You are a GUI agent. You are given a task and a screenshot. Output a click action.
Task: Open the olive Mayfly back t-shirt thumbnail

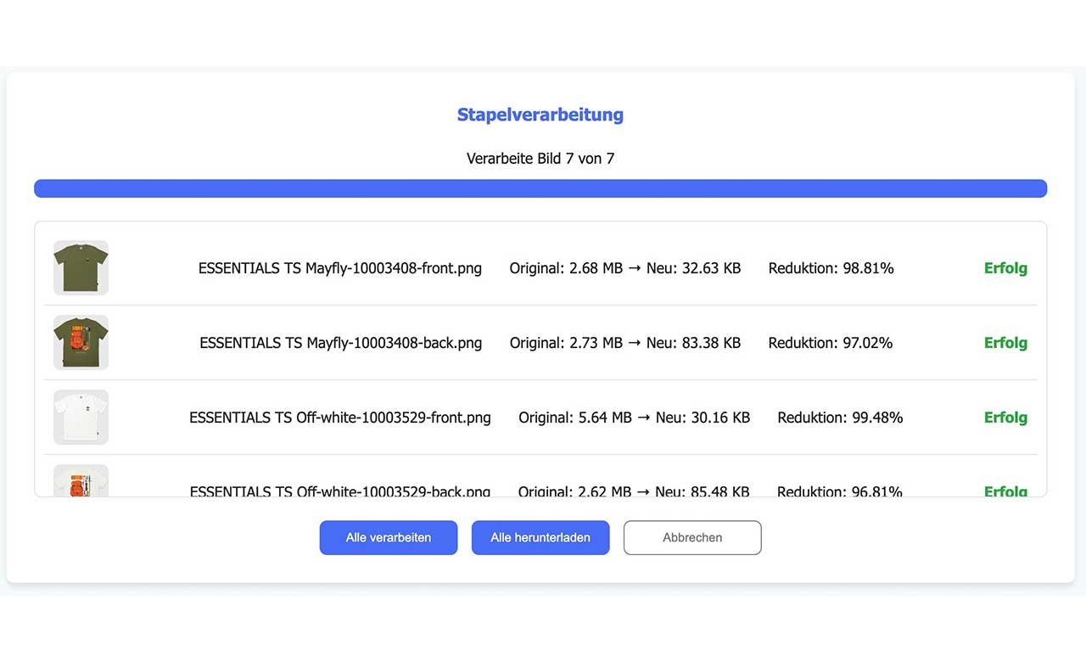81,342
